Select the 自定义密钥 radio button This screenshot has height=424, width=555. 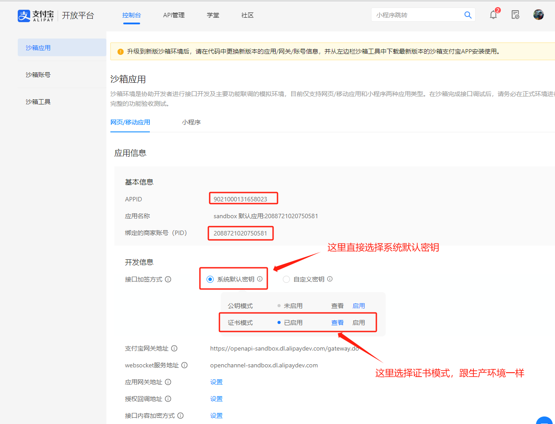(286, 279)
